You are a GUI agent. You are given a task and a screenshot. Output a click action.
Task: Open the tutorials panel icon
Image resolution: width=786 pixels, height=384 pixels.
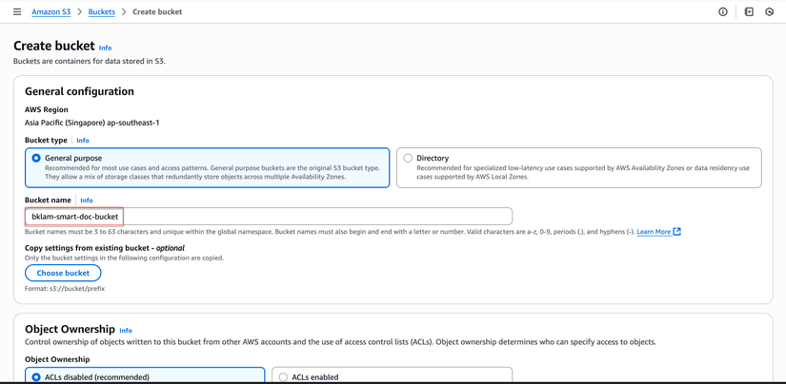749,12
